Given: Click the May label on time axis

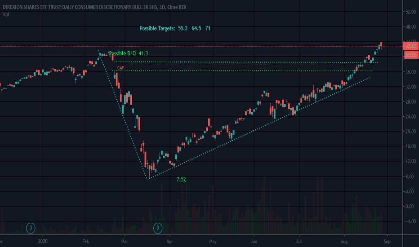Looking at the screenshot, I should click(x=213, y=242).
